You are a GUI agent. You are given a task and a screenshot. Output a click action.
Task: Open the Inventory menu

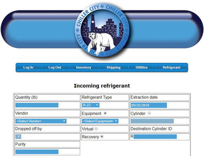84,67
